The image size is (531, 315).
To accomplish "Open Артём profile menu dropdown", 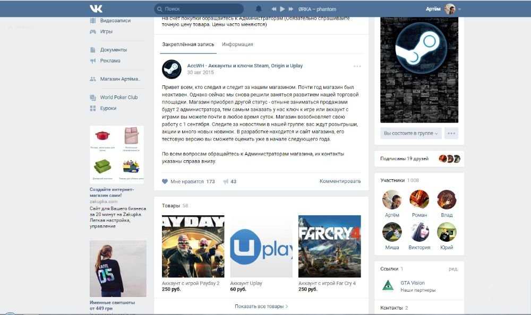I will (459, 9).
